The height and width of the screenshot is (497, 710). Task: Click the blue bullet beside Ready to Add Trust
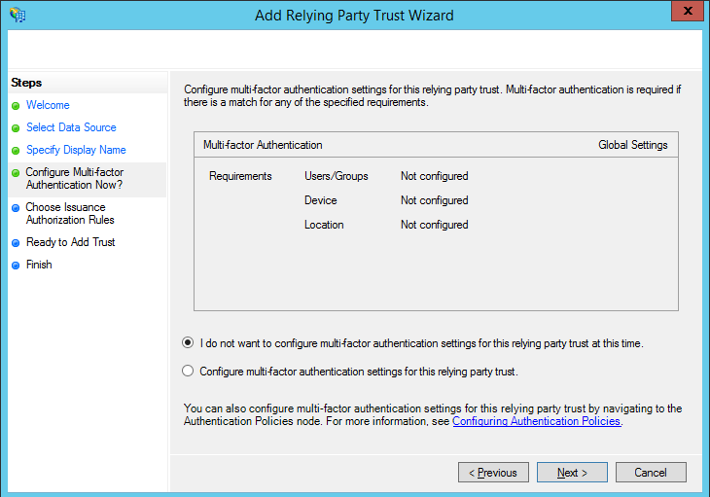(16, 243)
